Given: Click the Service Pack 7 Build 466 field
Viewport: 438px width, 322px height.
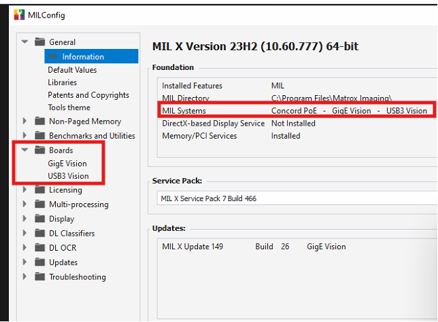Looking at the screenshot, I should coord(297,198).
